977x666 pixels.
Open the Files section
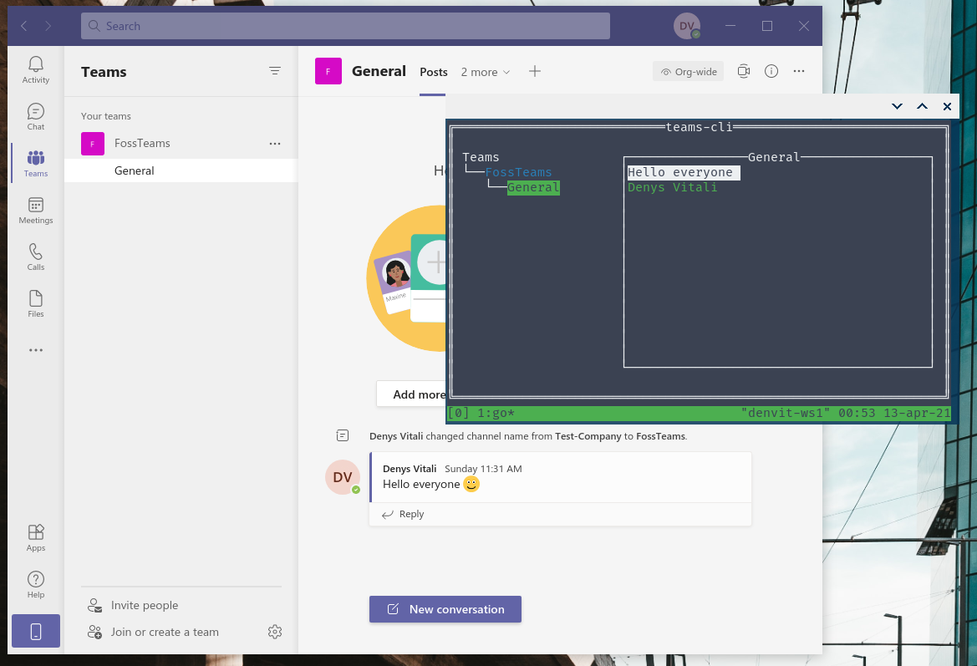pyautogui.click(x=35, y=304)
